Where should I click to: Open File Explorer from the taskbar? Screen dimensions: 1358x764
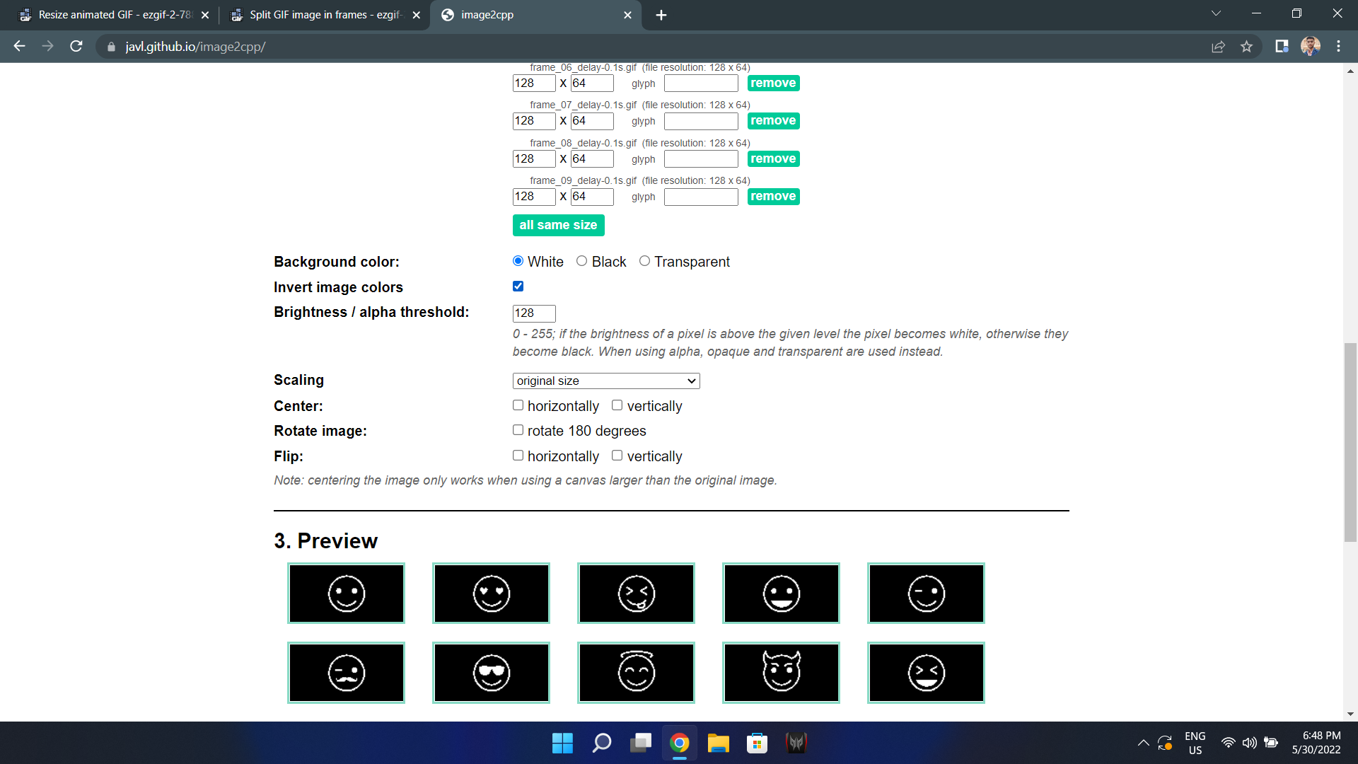pos(718,743)
